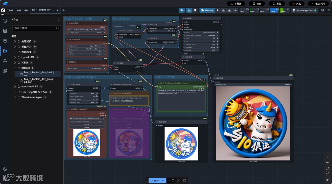This screenshot has height=184, width=332.
Task: Open the node tree hierarchy sidebar icon
Action: [5, 61]
